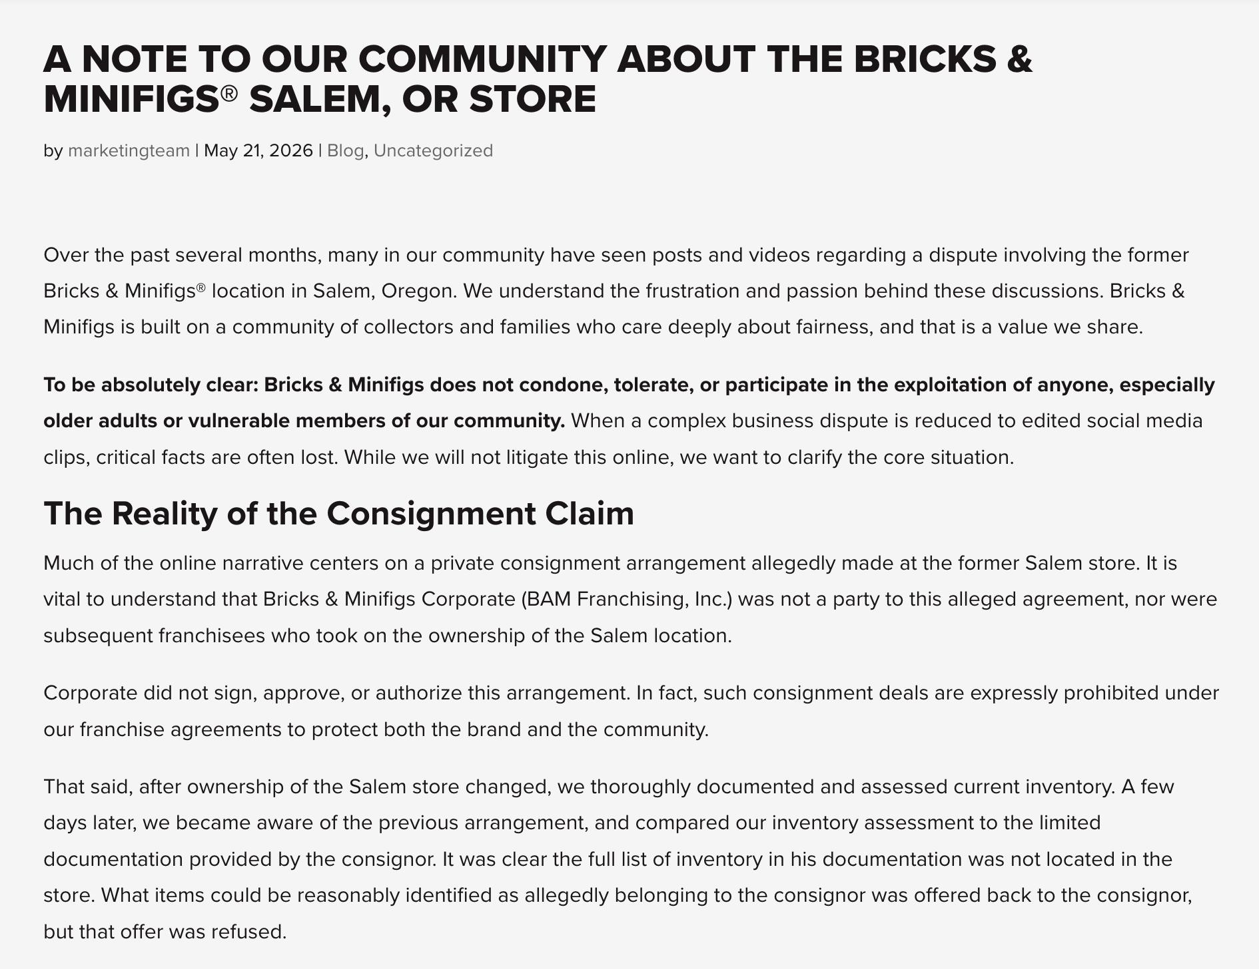Click 'Salem, Oregon' in first paragraph
The image size is (1259, 969).
384,291
